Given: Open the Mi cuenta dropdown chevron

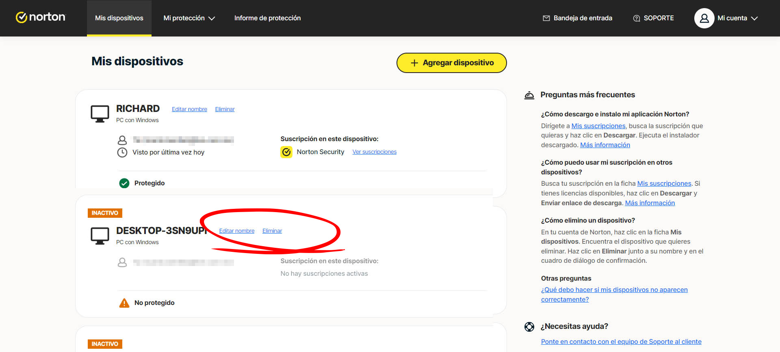Looking at the screenshot, I should 754,18.
